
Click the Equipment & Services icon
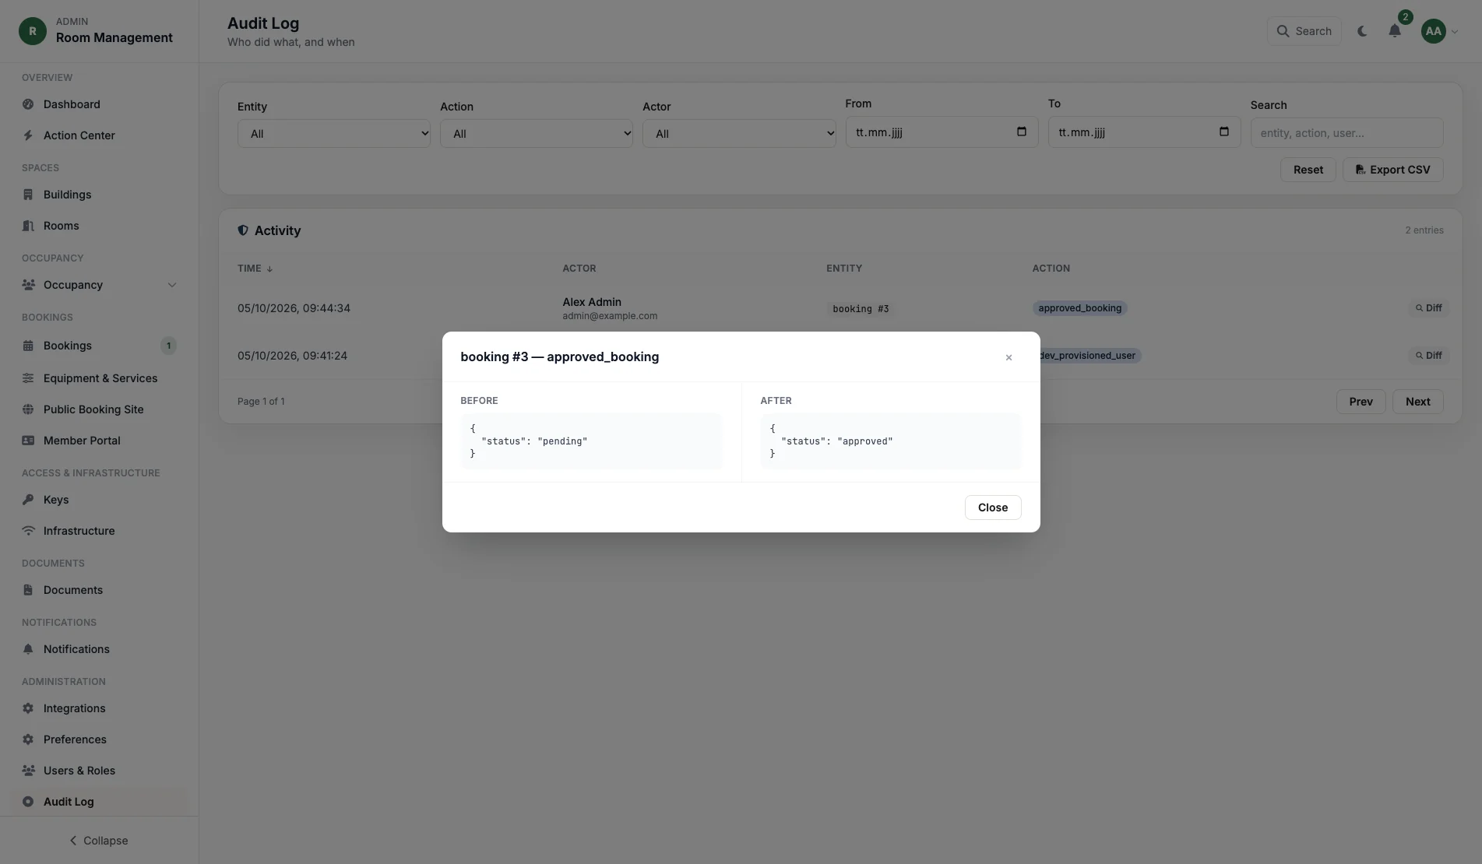point(28,378)
